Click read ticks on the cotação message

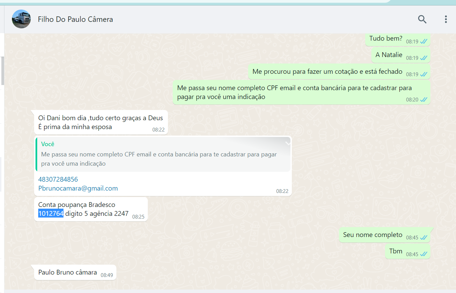pyautogui.click(x=424, y=74)
